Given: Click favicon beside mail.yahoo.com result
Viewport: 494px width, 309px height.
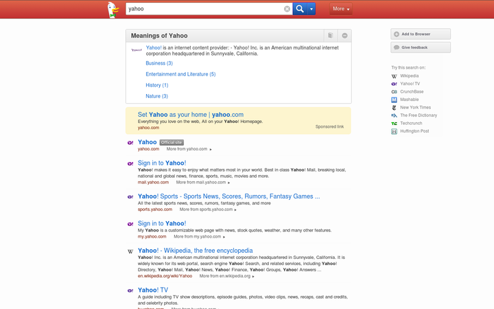Looking at the screenshot, I should point(130,163).
